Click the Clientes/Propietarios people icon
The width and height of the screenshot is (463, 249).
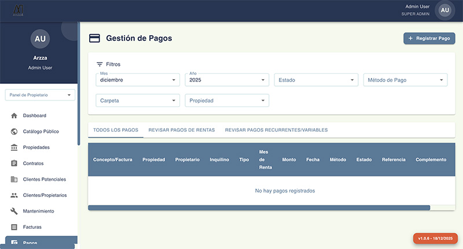pos(14,195)
